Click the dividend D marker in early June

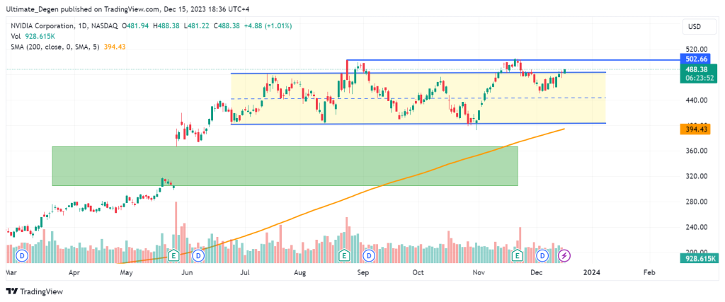[x=198, y=255]
